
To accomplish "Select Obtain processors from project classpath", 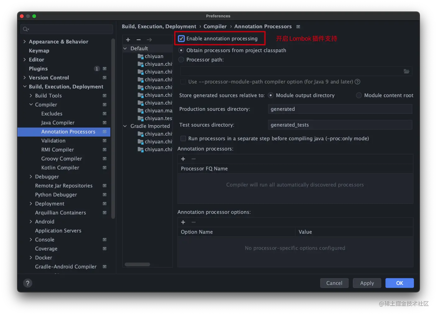I will tap(181, 50).
